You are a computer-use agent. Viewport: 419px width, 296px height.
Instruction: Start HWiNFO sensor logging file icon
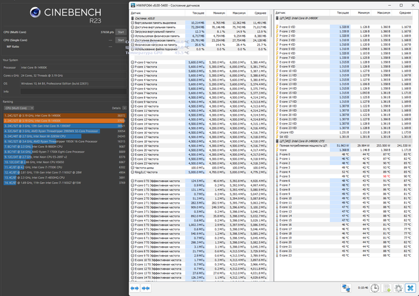(387, 288)
